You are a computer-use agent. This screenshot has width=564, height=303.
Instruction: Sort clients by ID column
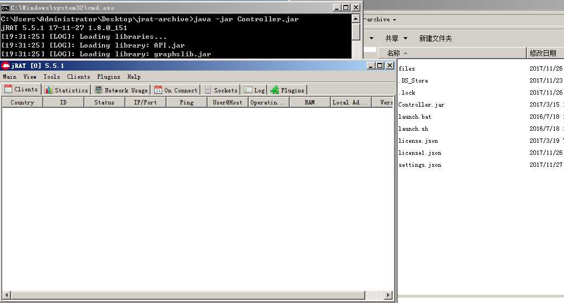point(64,102)
